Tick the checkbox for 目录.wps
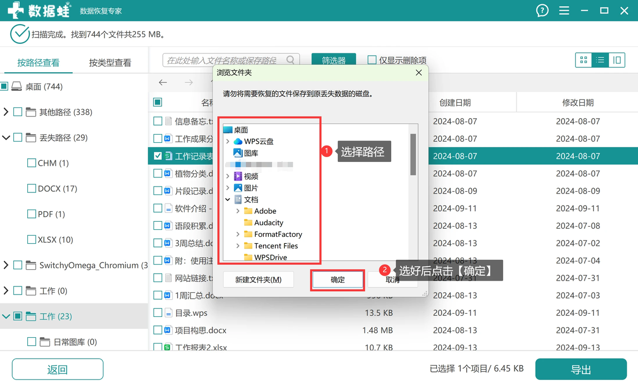 coord(158,313)
